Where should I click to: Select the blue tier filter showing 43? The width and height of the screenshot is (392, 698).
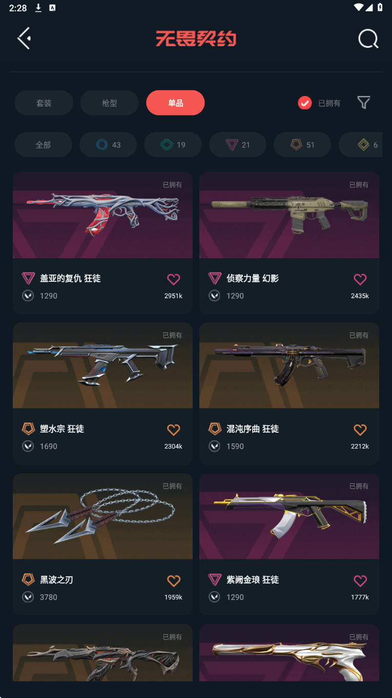pyautogui.click(x=108, y=145)
